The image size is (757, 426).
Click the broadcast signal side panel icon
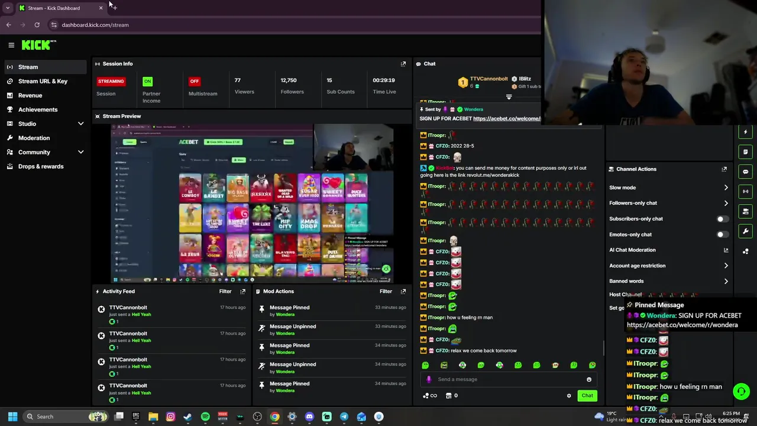coord(746,192)
